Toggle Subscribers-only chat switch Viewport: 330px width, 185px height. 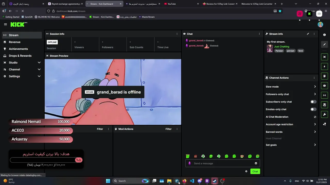(x=313, y=102)
